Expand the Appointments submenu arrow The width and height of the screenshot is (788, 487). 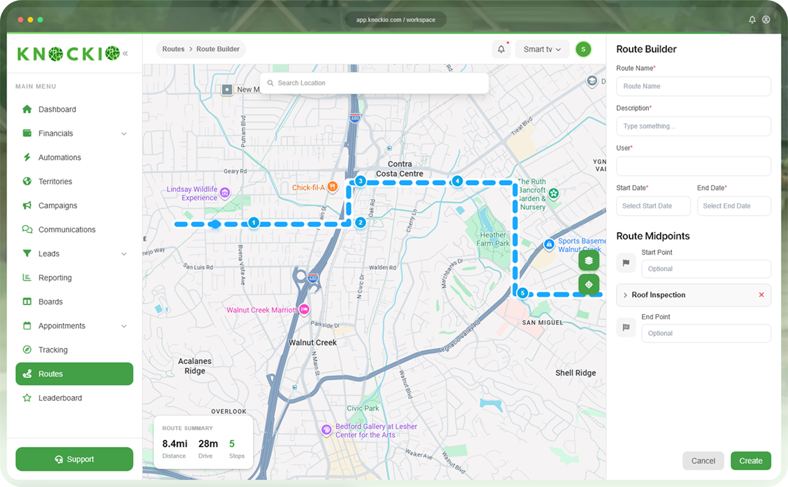pyautogui.click(x=124, y=326)
